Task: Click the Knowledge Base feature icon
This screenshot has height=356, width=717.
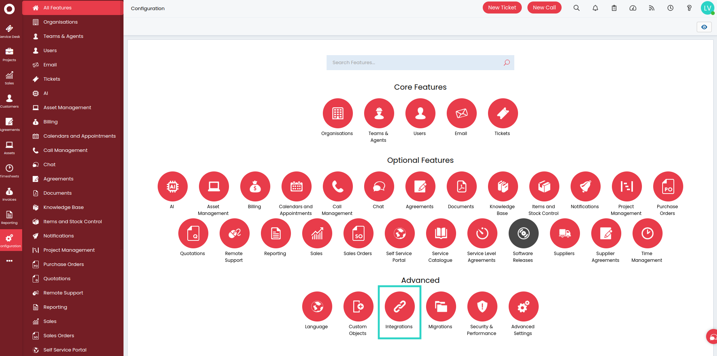Action: pyautogui.click(x=503, y=187)
